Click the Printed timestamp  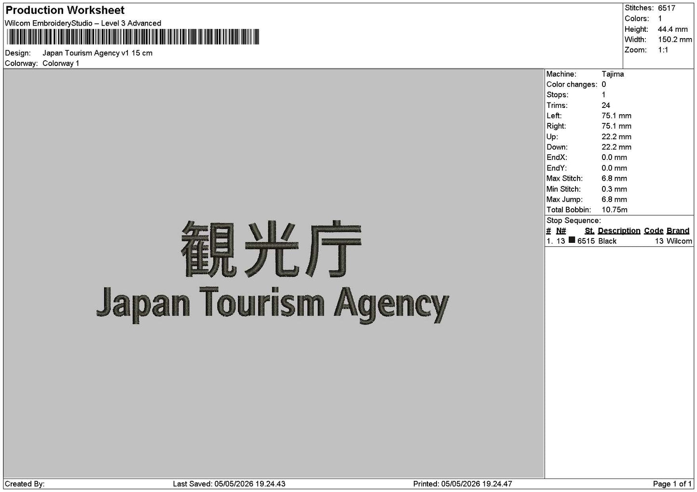pyautogui.click(x=463, y=484)
